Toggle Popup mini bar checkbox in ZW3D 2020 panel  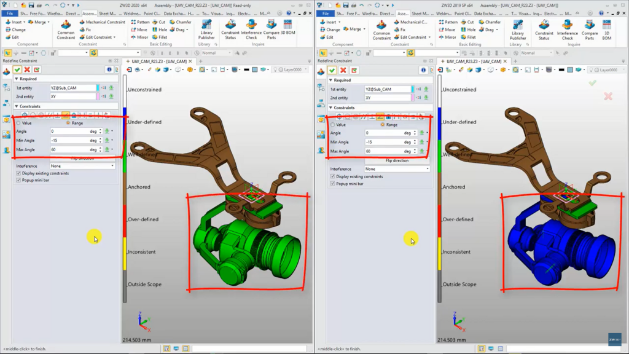18,180
